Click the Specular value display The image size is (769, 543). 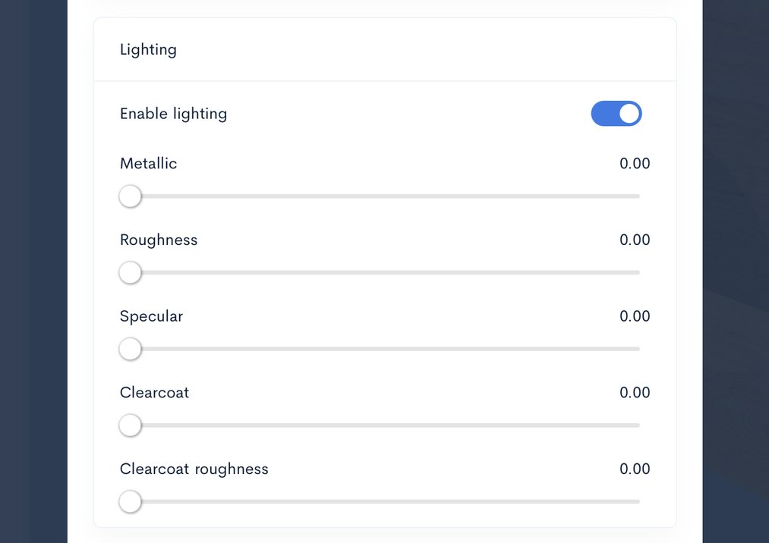[x=635, y=316]
